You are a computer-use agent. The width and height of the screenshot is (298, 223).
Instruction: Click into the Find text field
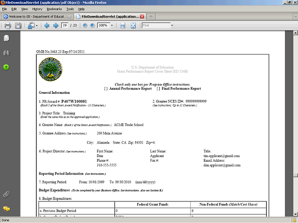pyautogui.click(x=156, y=25)
